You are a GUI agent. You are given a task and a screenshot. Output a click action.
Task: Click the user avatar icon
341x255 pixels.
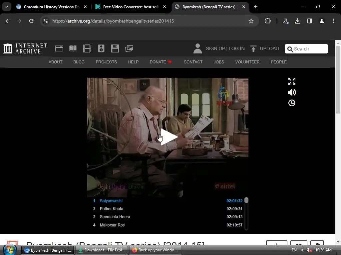point(197,48)
